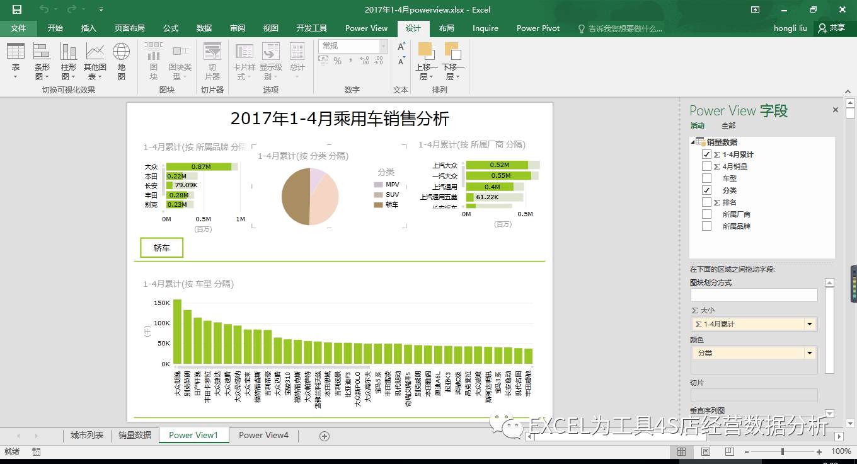This screenshot has height=464, width=857.
Task: Open the Power View ribbon tab
Action: (x=366, y=28)
